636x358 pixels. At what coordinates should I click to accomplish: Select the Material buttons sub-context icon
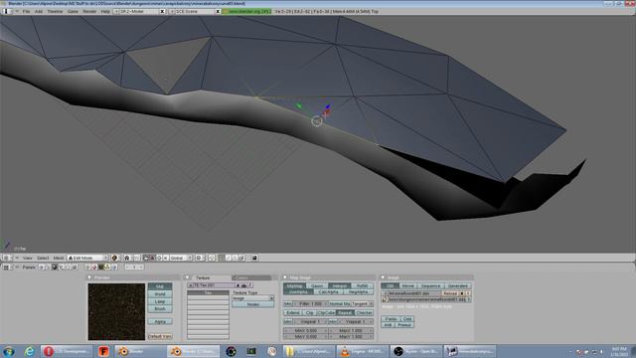94,268
